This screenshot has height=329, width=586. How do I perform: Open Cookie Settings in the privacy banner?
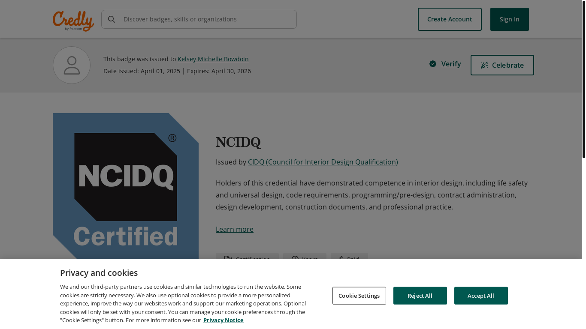pos(359,296)
